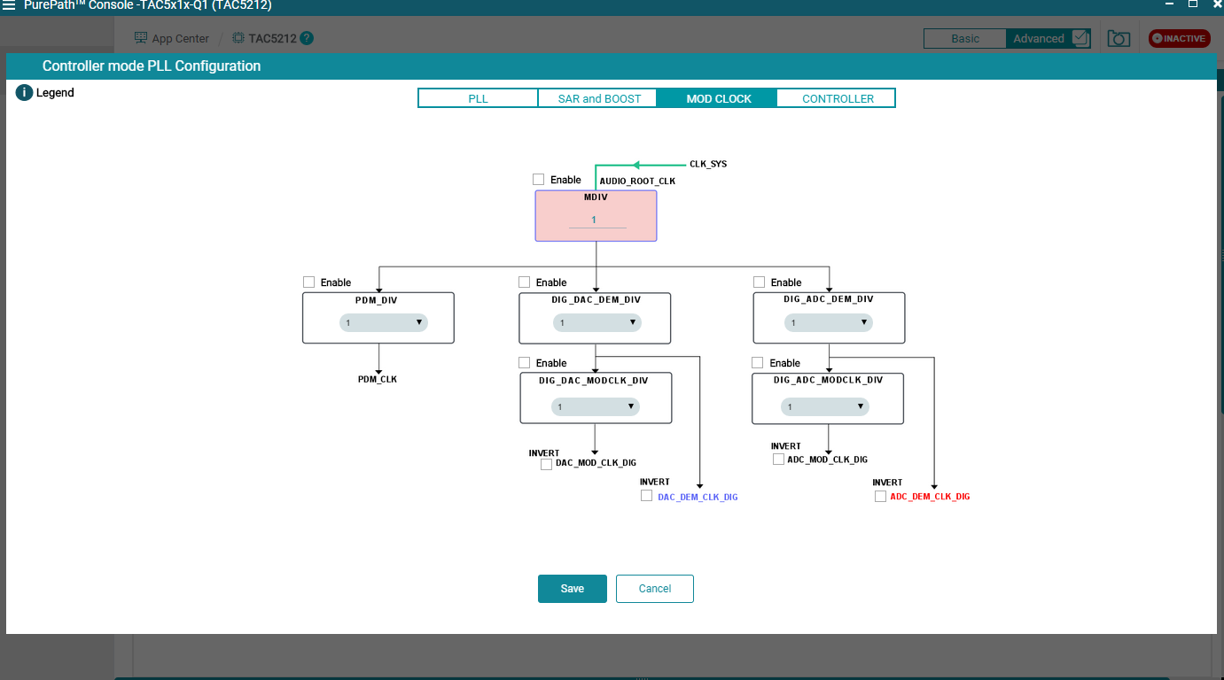Image resolution: width=1224 pixels, height=680 pixels.
Task: Toggle invert for DAC_MOD_CLK_DIG
Action: tap(546, 464)
